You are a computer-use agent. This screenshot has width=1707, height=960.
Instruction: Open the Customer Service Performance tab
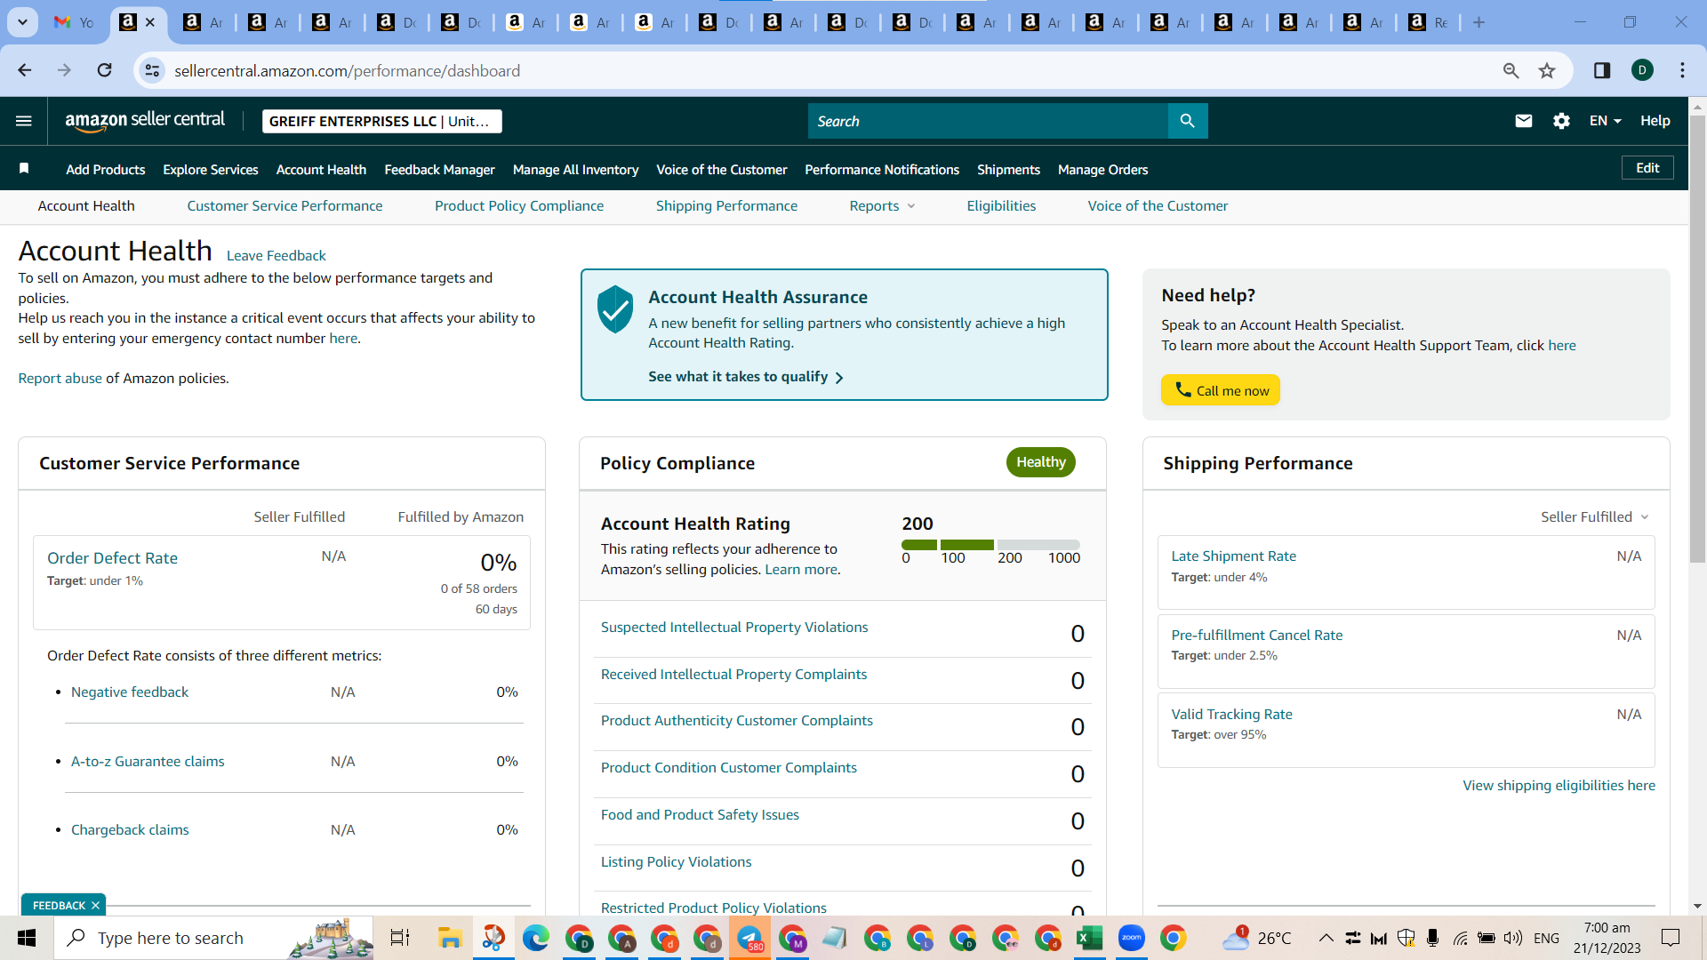tap(284, 206)
